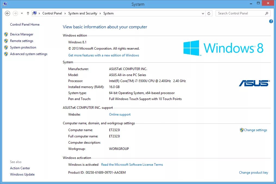Go up one level with Up arrow
The height and width of the screenshot is (184, 276).
click(x=28, y=13)
